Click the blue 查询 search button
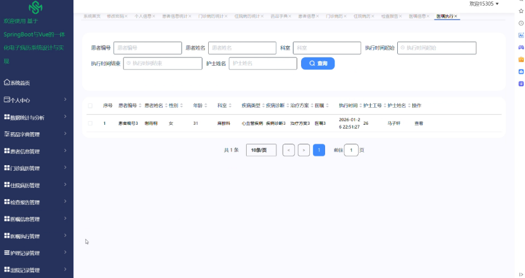This screenshot has width=525, height=278. pyautogui.click(x=318, y=64)
